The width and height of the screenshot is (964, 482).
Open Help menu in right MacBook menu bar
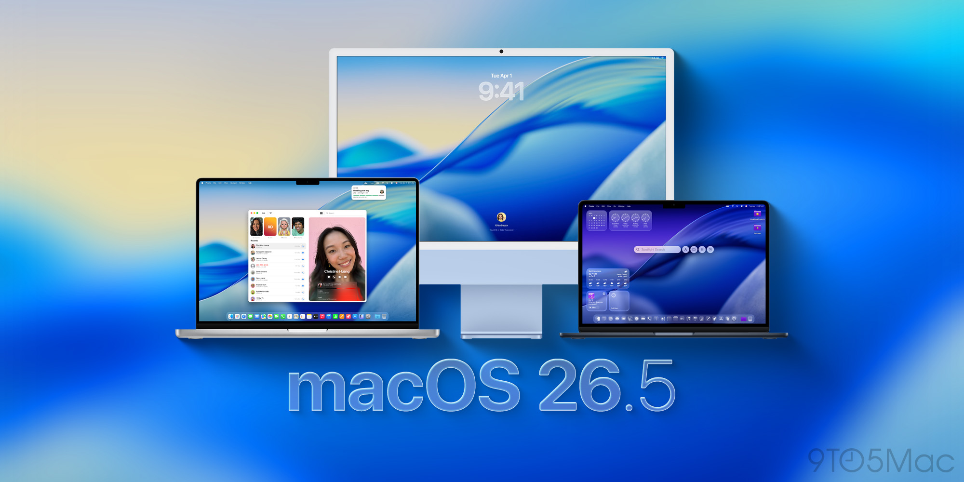(x=629, y=206)
